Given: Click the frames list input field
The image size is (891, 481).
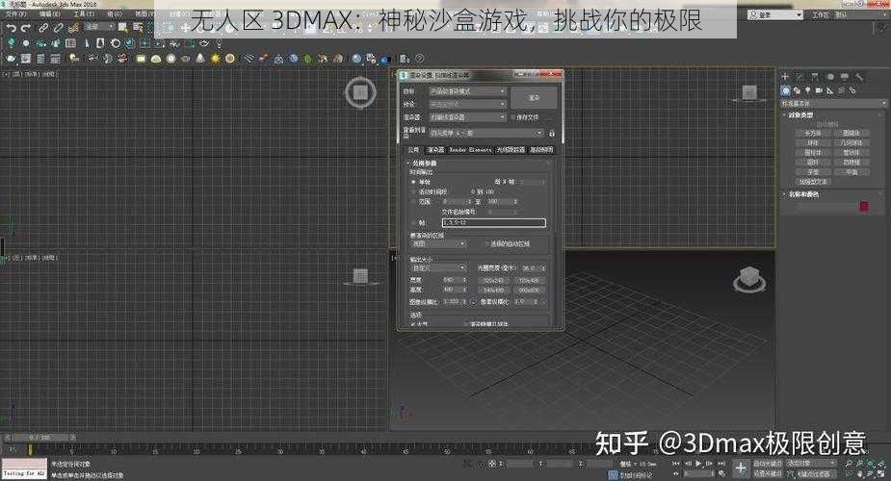Looking at the screenshot, I should 493,223.
